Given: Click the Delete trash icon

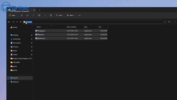Looking at the screenshot, I should pos(51,15).
